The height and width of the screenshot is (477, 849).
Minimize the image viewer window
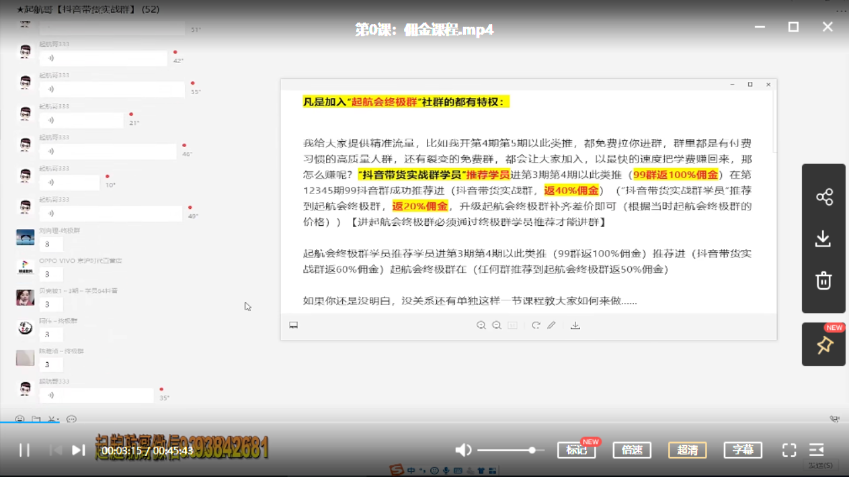coord(733,85)
